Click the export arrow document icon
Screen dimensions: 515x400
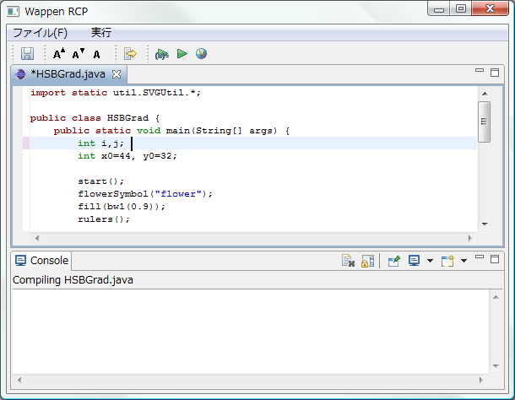[130, 53]
